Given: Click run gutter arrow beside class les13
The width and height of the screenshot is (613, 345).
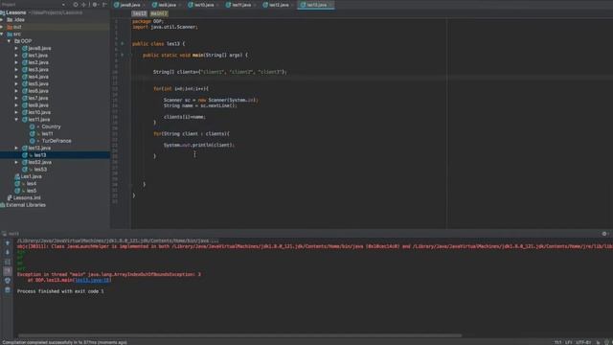Looking at the screenshot, I should (x=123, y=43).
